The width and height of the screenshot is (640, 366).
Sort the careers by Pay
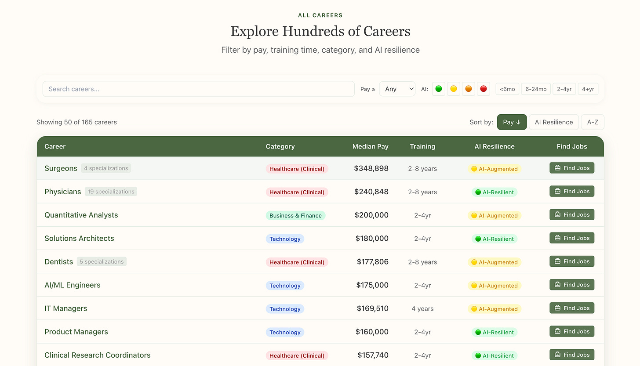point(512,122)
